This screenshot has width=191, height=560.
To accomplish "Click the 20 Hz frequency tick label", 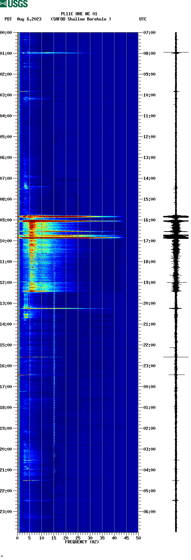I will point(66,538).
